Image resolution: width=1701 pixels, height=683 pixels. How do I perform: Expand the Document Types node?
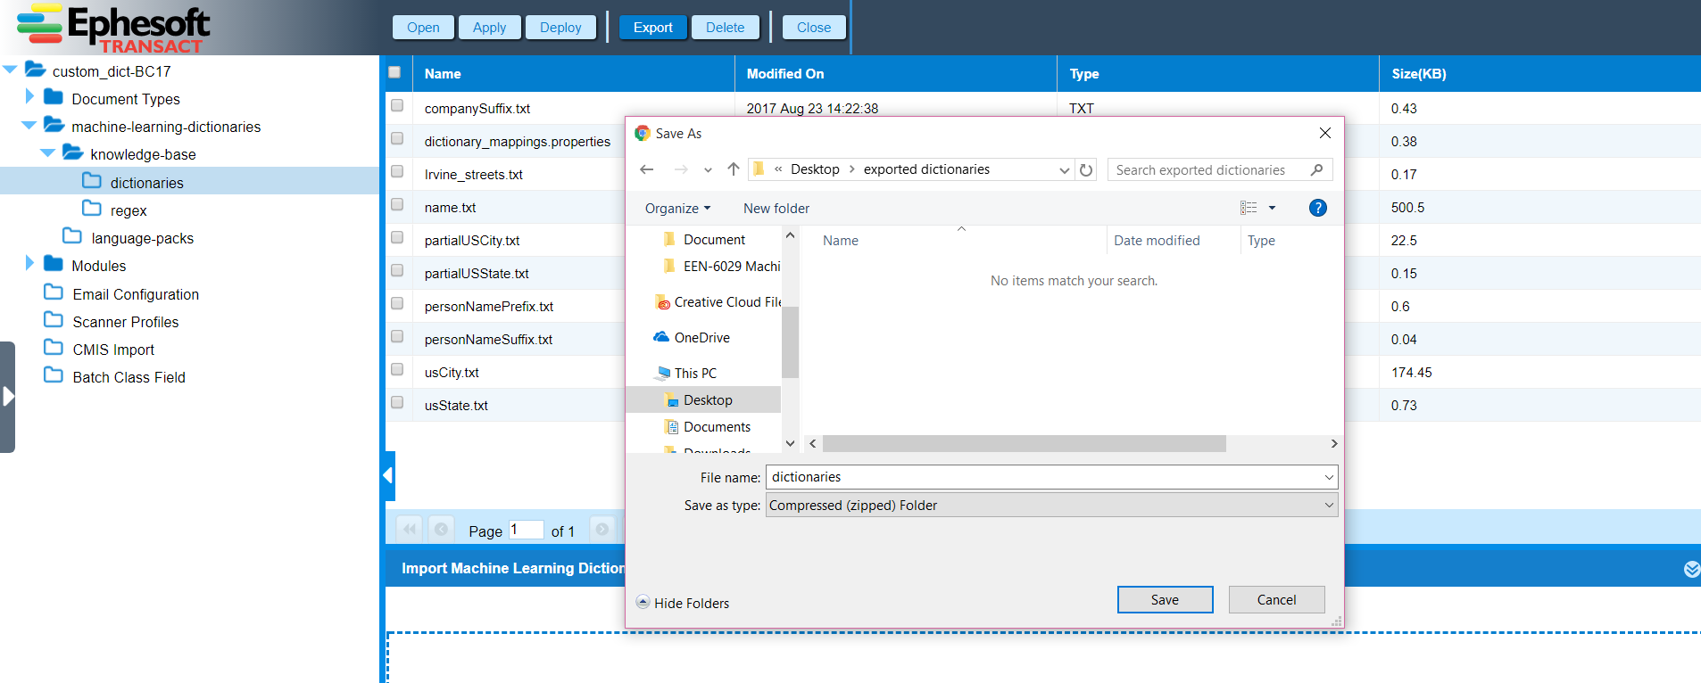point(29,96)
